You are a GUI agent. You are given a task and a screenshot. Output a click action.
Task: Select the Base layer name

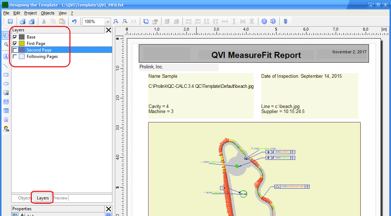(31, 37)
